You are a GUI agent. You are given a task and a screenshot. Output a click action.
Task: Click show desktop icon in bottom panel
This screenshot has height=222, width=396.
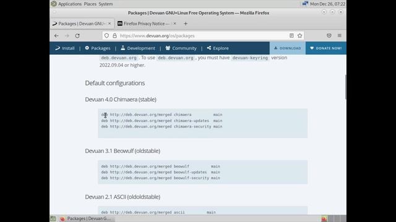tap(53, 218)
